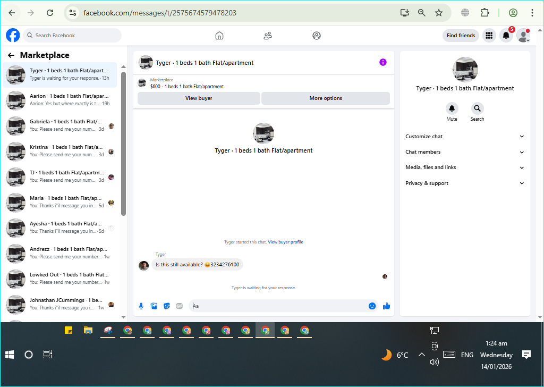This screenshot has width=544, height=387.
Task: Mute the Tyger conversation
Action: pyautogui.click(x=452, y=108)
